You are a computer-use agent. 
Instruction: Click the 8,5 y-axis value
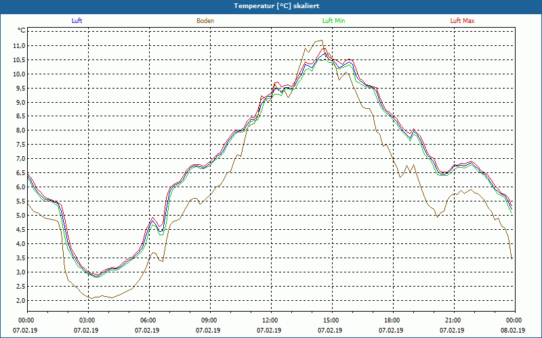point(21,116)
